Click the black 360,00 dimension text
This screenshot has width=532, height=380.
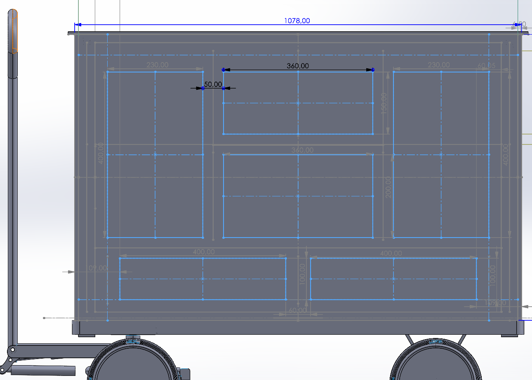pos(297,66)
